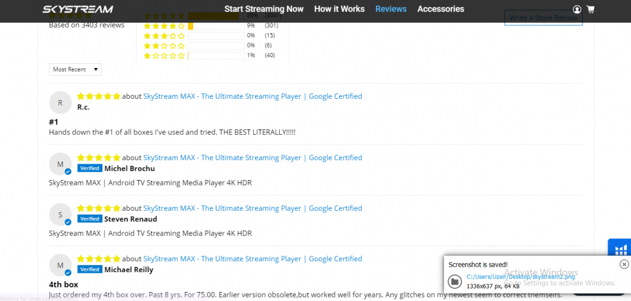Click the '4th box' review title

64,285
